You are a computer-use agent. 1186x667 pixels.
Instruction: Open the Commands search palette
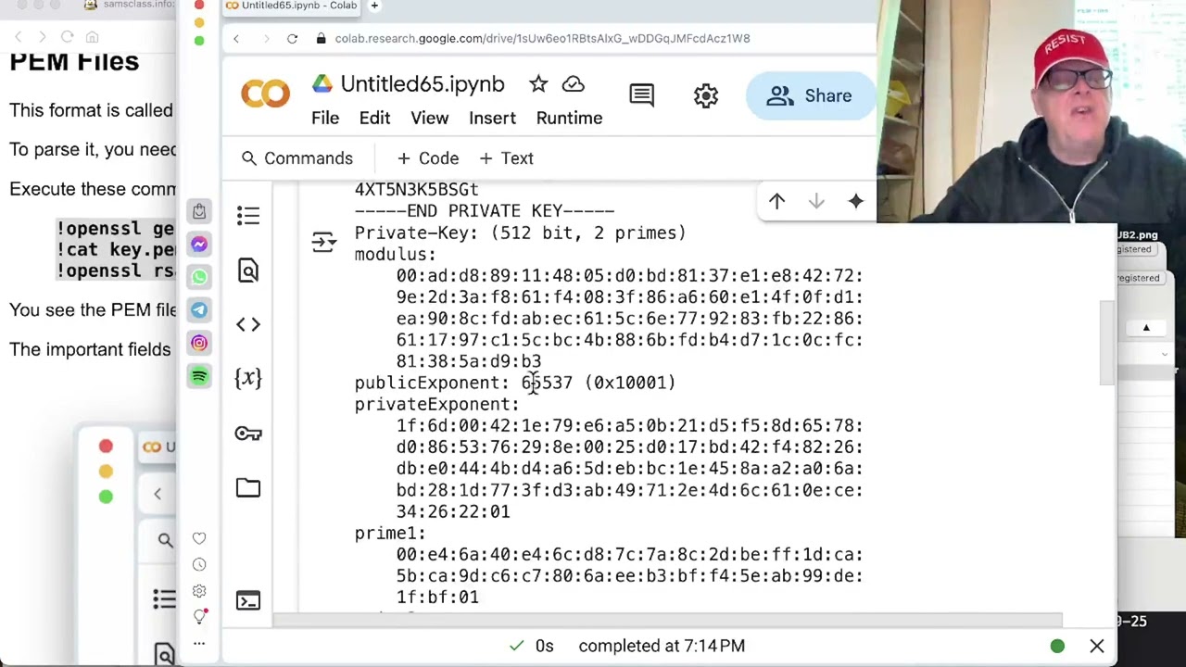(x=297, y=158)
